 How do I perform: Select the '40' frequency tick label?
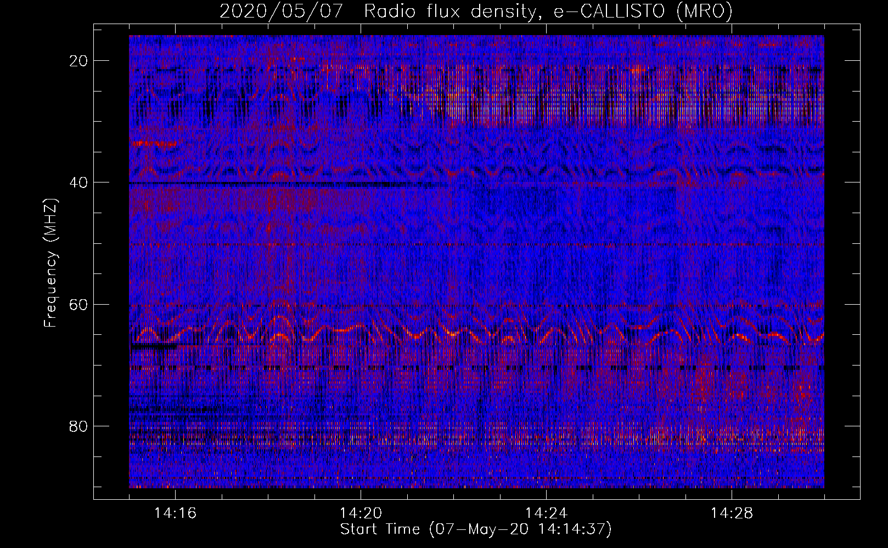pos(79,182)
